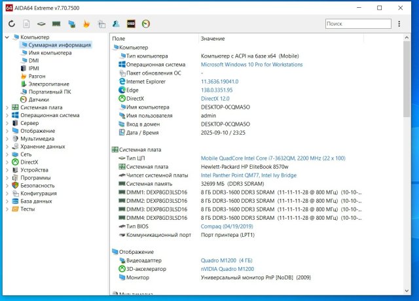Open the Intel Panther Point QM77 chipset link
Image resolution: width=419 pixels, height=301 pixels.
[249, 175]
